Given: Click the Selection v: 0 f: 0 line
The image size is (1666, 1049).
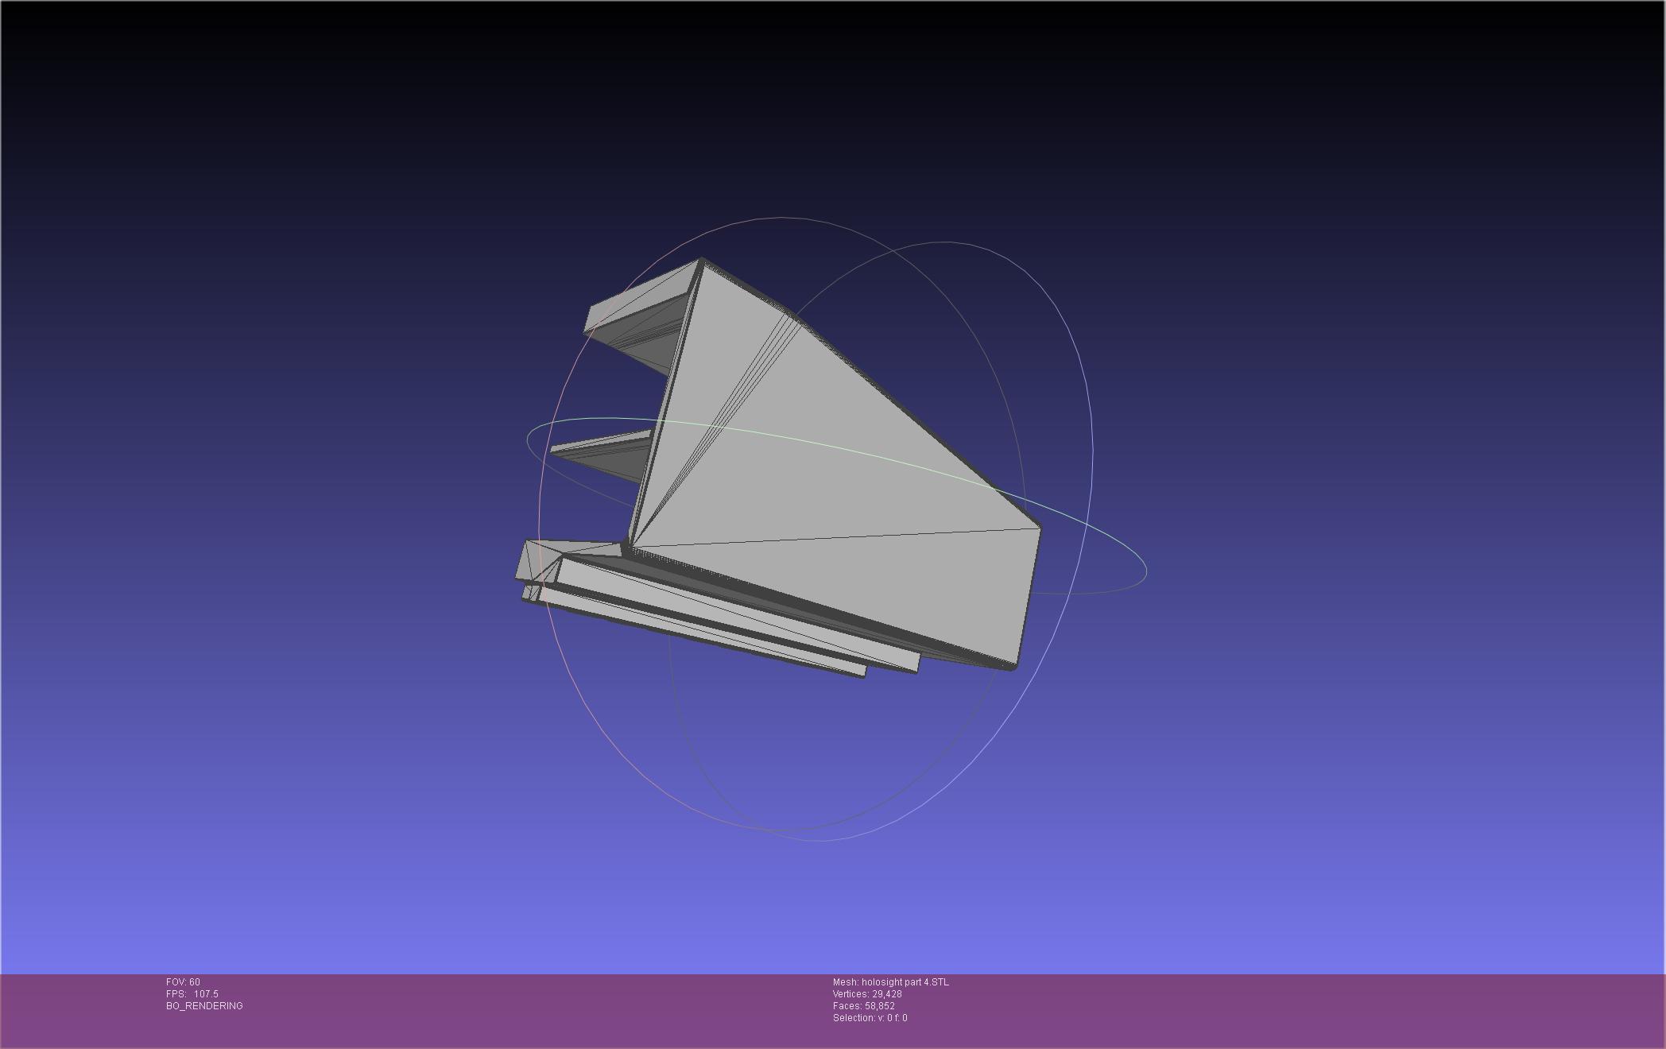Looking at the screenshot, I should pos(870,1018).
